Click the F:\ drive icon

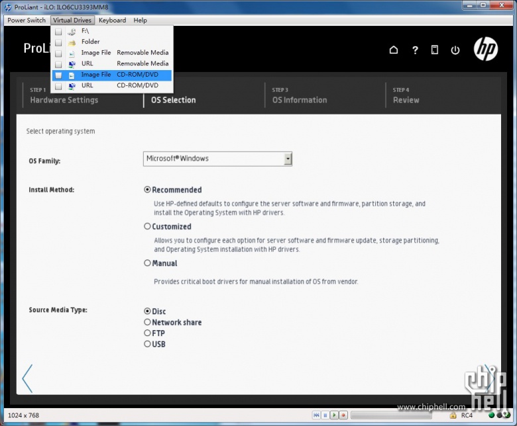[72, 32]
